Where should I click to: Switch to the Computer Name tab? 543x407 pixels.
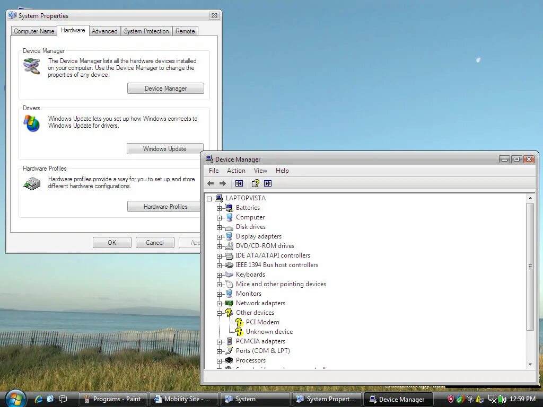(34, 31)
